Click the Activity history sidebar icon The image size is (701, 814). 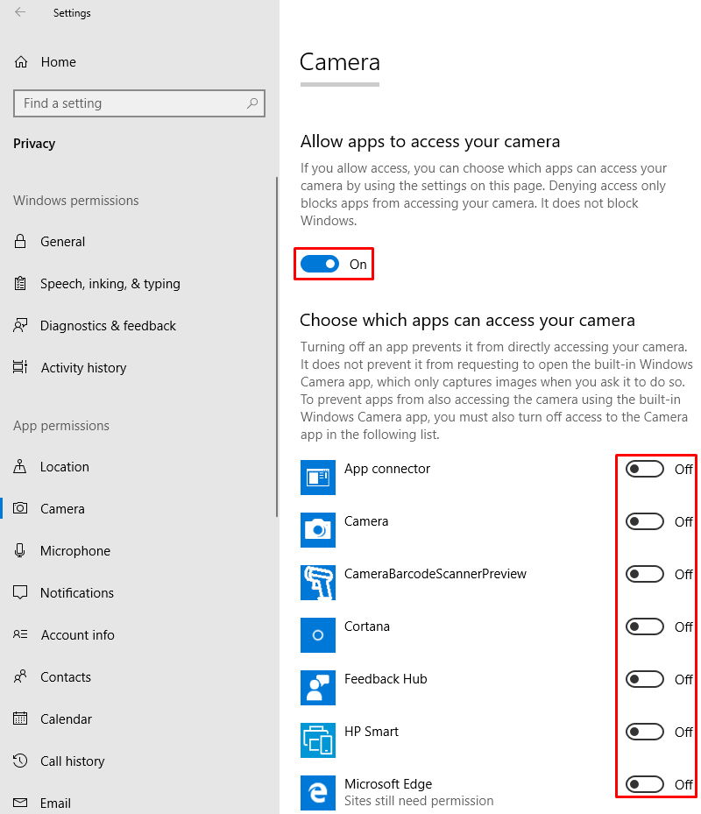tap(19, 367)
